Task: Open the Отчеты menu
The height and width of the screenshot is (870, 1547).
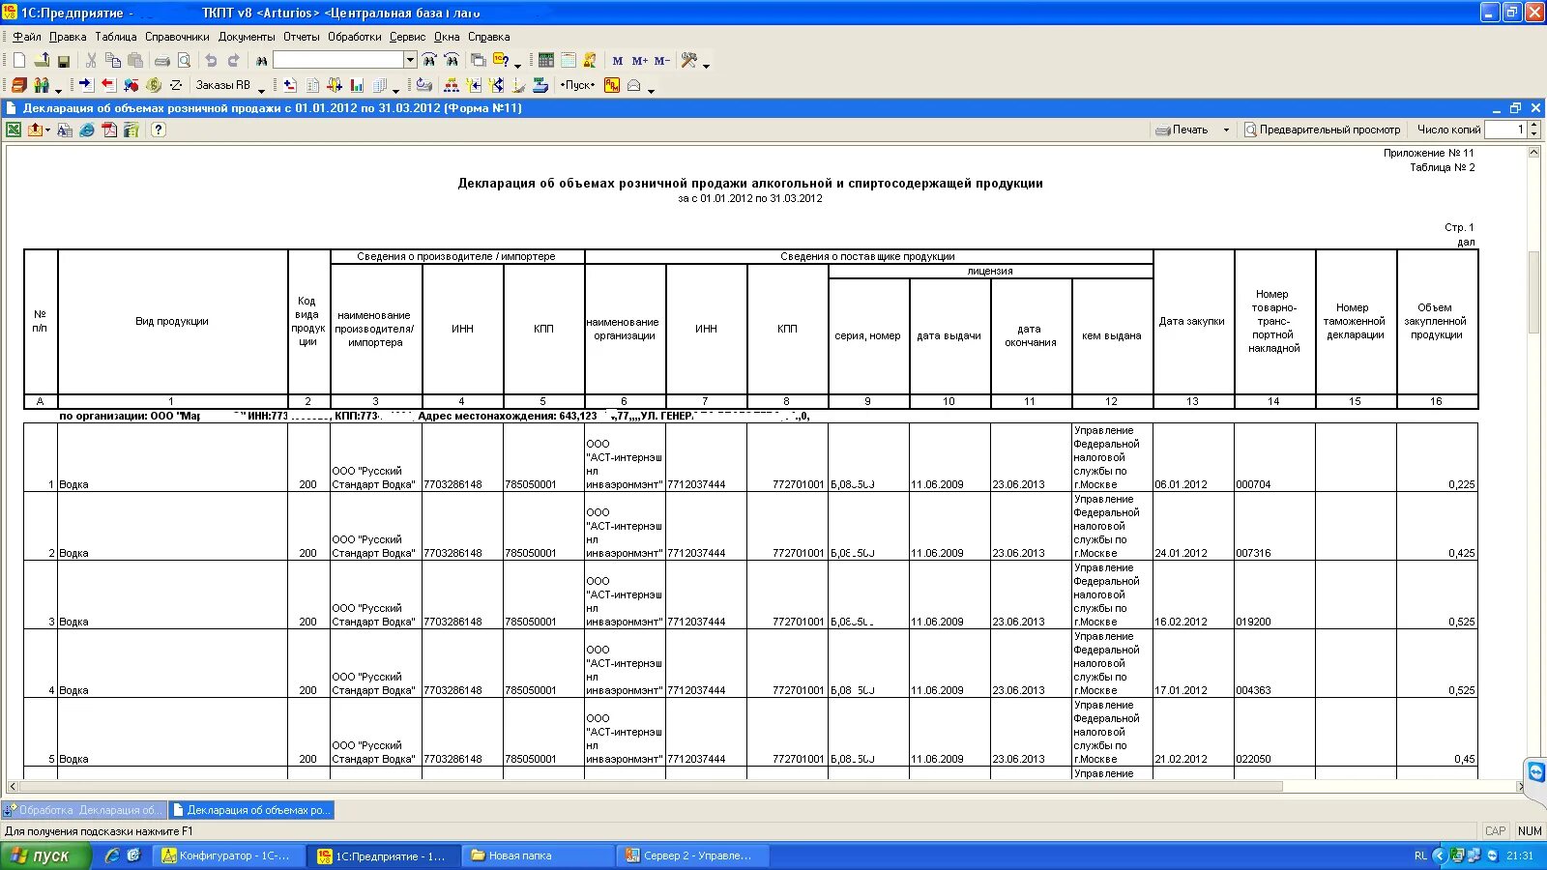Action: coord(302,37)
